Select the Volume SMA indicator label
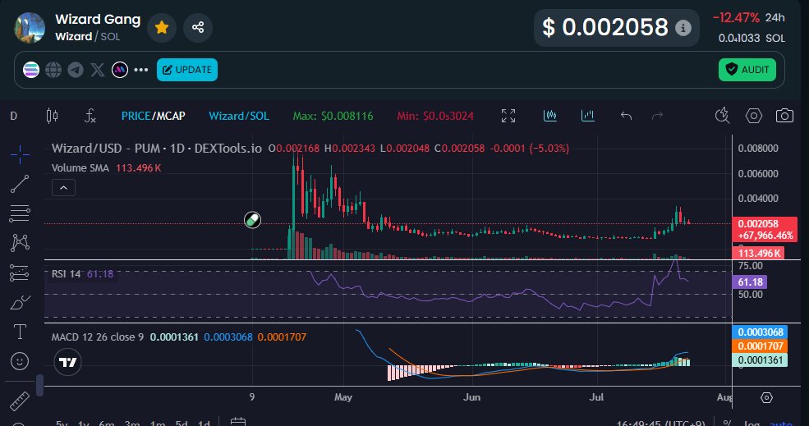Viewport: 809px width, 426px height. [80, 168]
